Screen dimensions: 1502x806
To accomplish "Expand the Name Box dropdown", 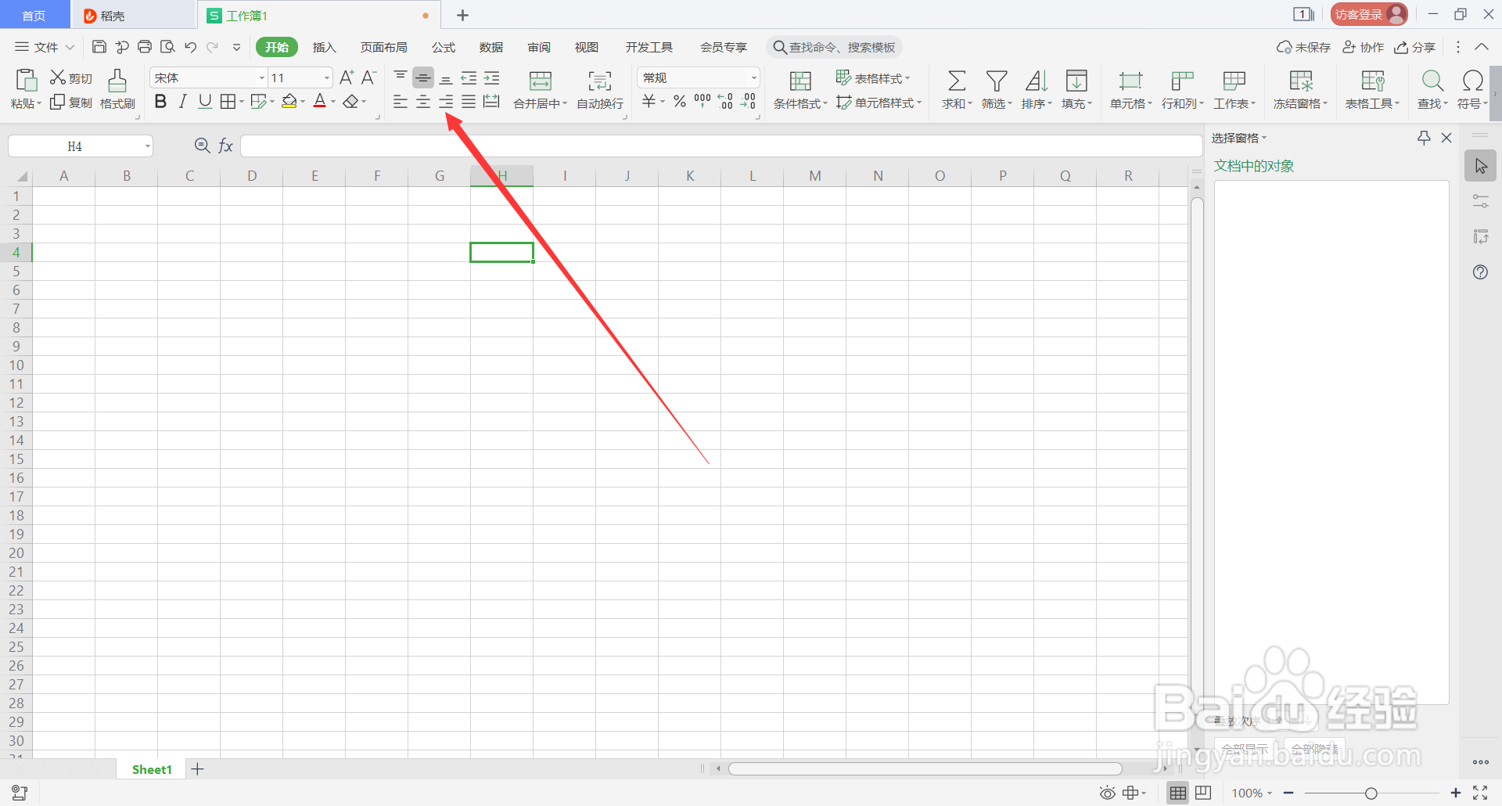I will [x=147, y=146].
